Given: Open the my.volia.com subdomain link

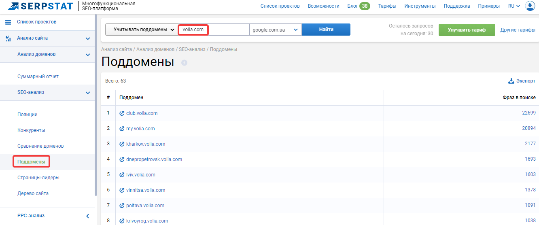Looking at the screenshot, I should [x=140, y=129].
